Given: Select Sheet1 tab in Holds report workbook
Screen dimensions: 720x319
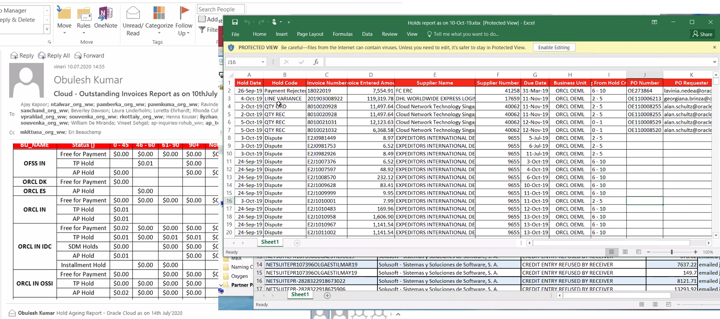Looking at the screenshot, I should pyautogui.click(x=270, y=242).
